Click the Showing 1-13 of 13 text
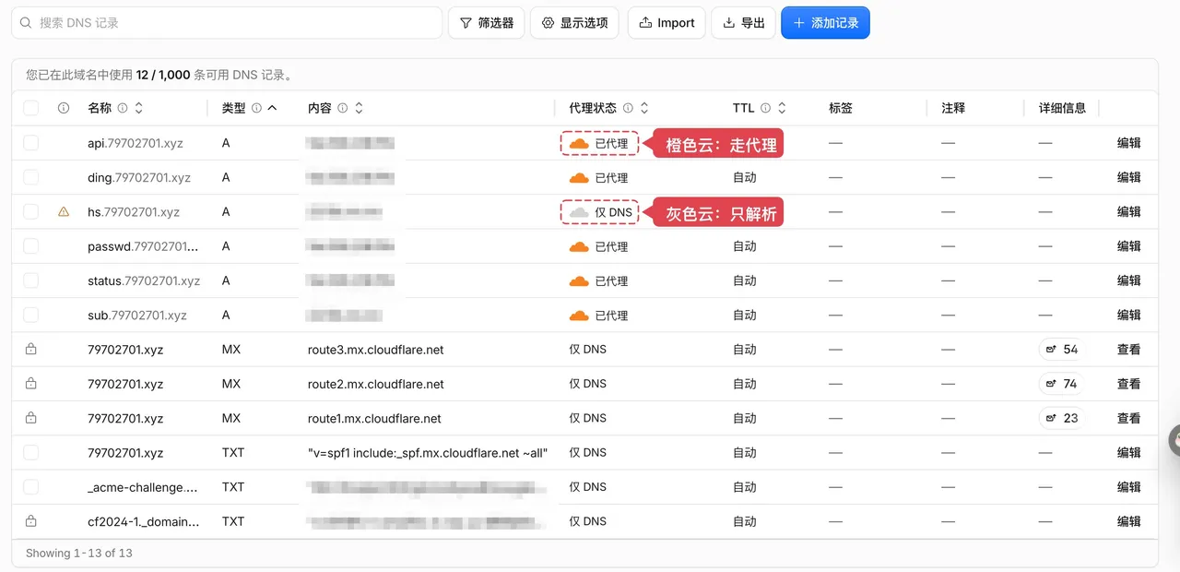 coord(78,553)
